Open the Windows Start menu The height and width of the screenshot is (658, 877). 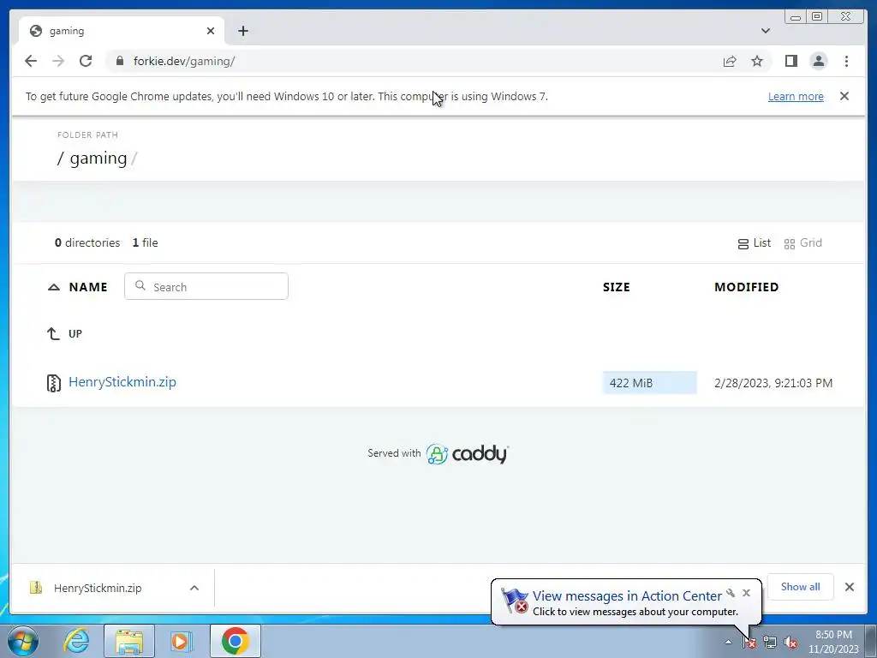click(x=23, y=641)
